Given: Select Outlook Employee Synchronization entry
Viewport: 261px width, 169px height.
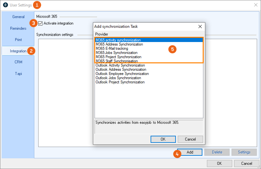Looking at the screenshot, I should coord(122,74).
